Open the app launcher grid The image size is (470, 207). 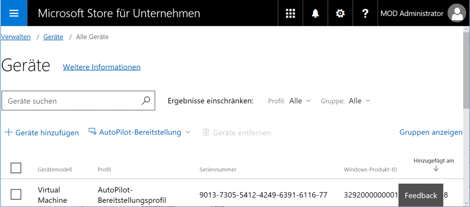[x=291, y=13]
